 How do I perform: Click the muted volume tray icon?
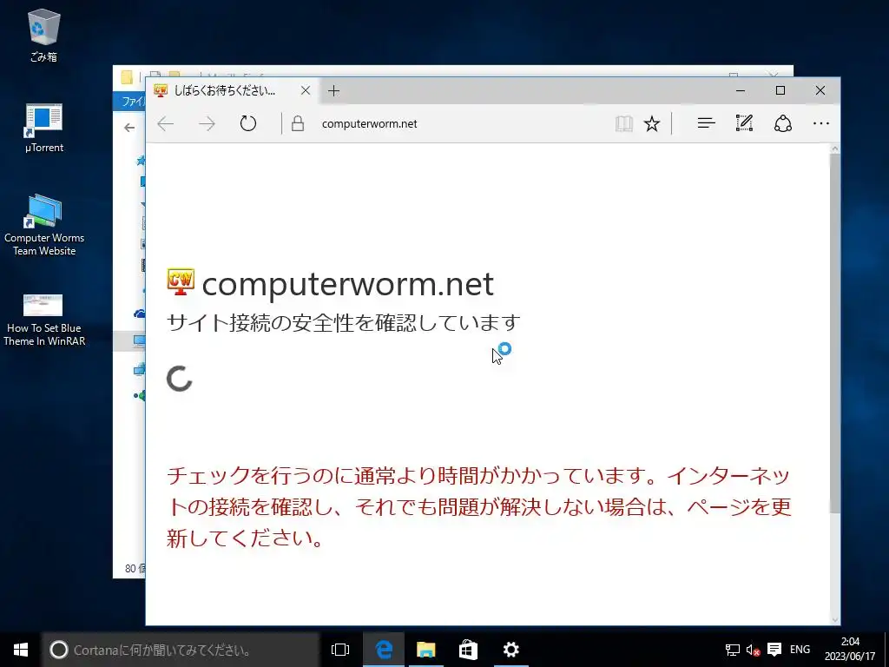coord(753,650)
